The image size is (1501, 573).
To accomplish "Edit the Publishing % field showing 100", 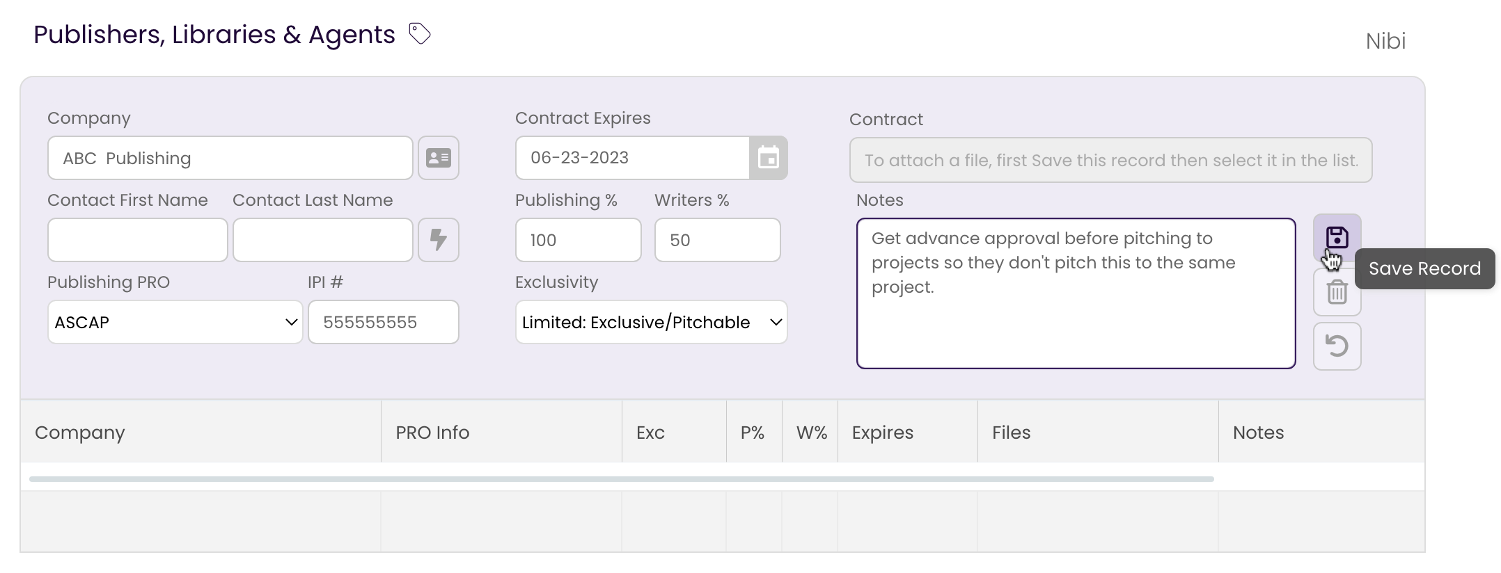I will point(579,240).
